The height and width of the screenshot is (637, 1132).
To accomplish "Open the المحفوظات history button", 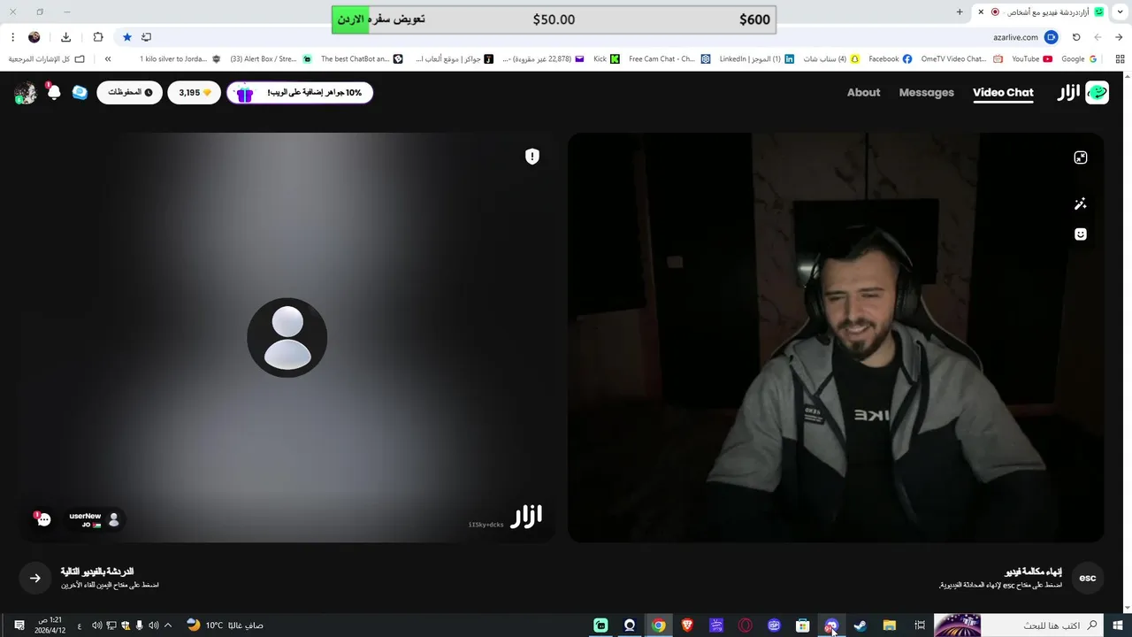I will (x=129, y=93).
